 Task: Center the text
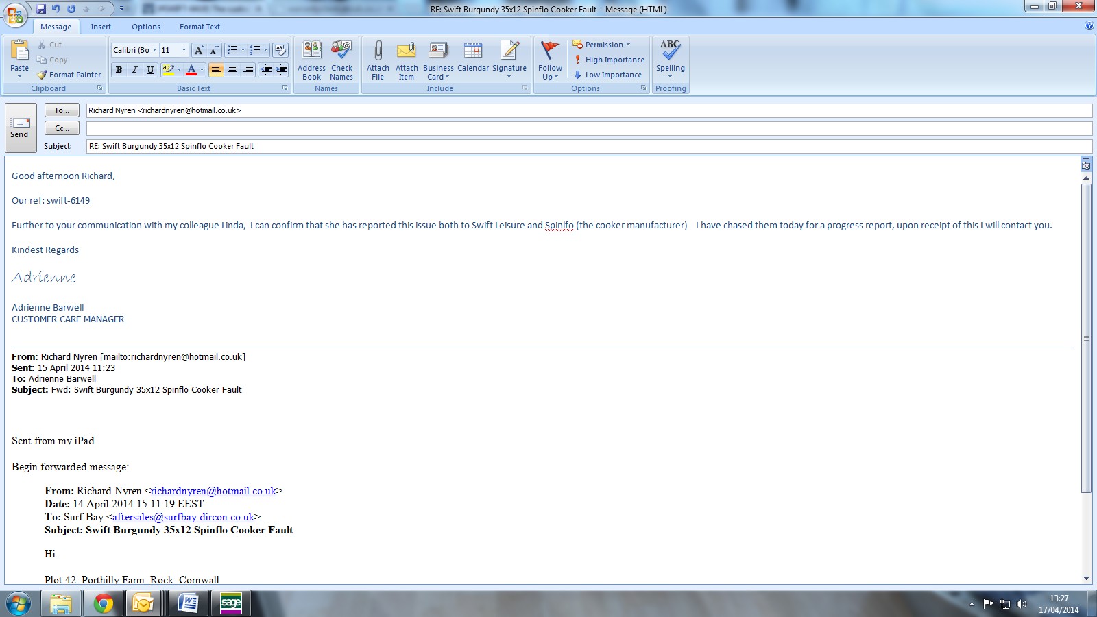coord(232,70)
